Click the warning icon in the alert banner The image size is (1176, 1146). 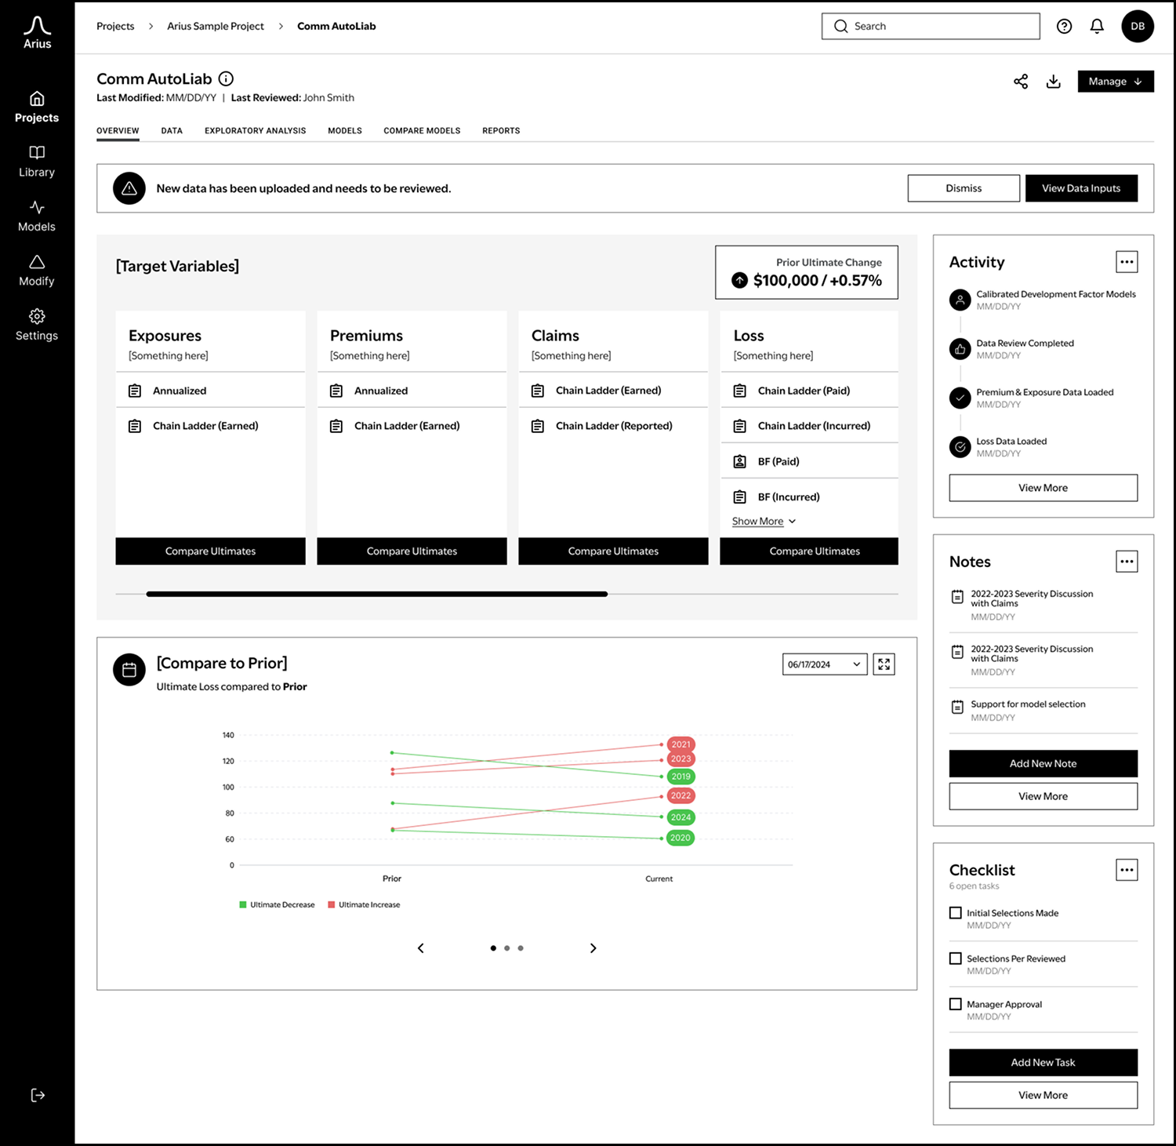point(129,188)
